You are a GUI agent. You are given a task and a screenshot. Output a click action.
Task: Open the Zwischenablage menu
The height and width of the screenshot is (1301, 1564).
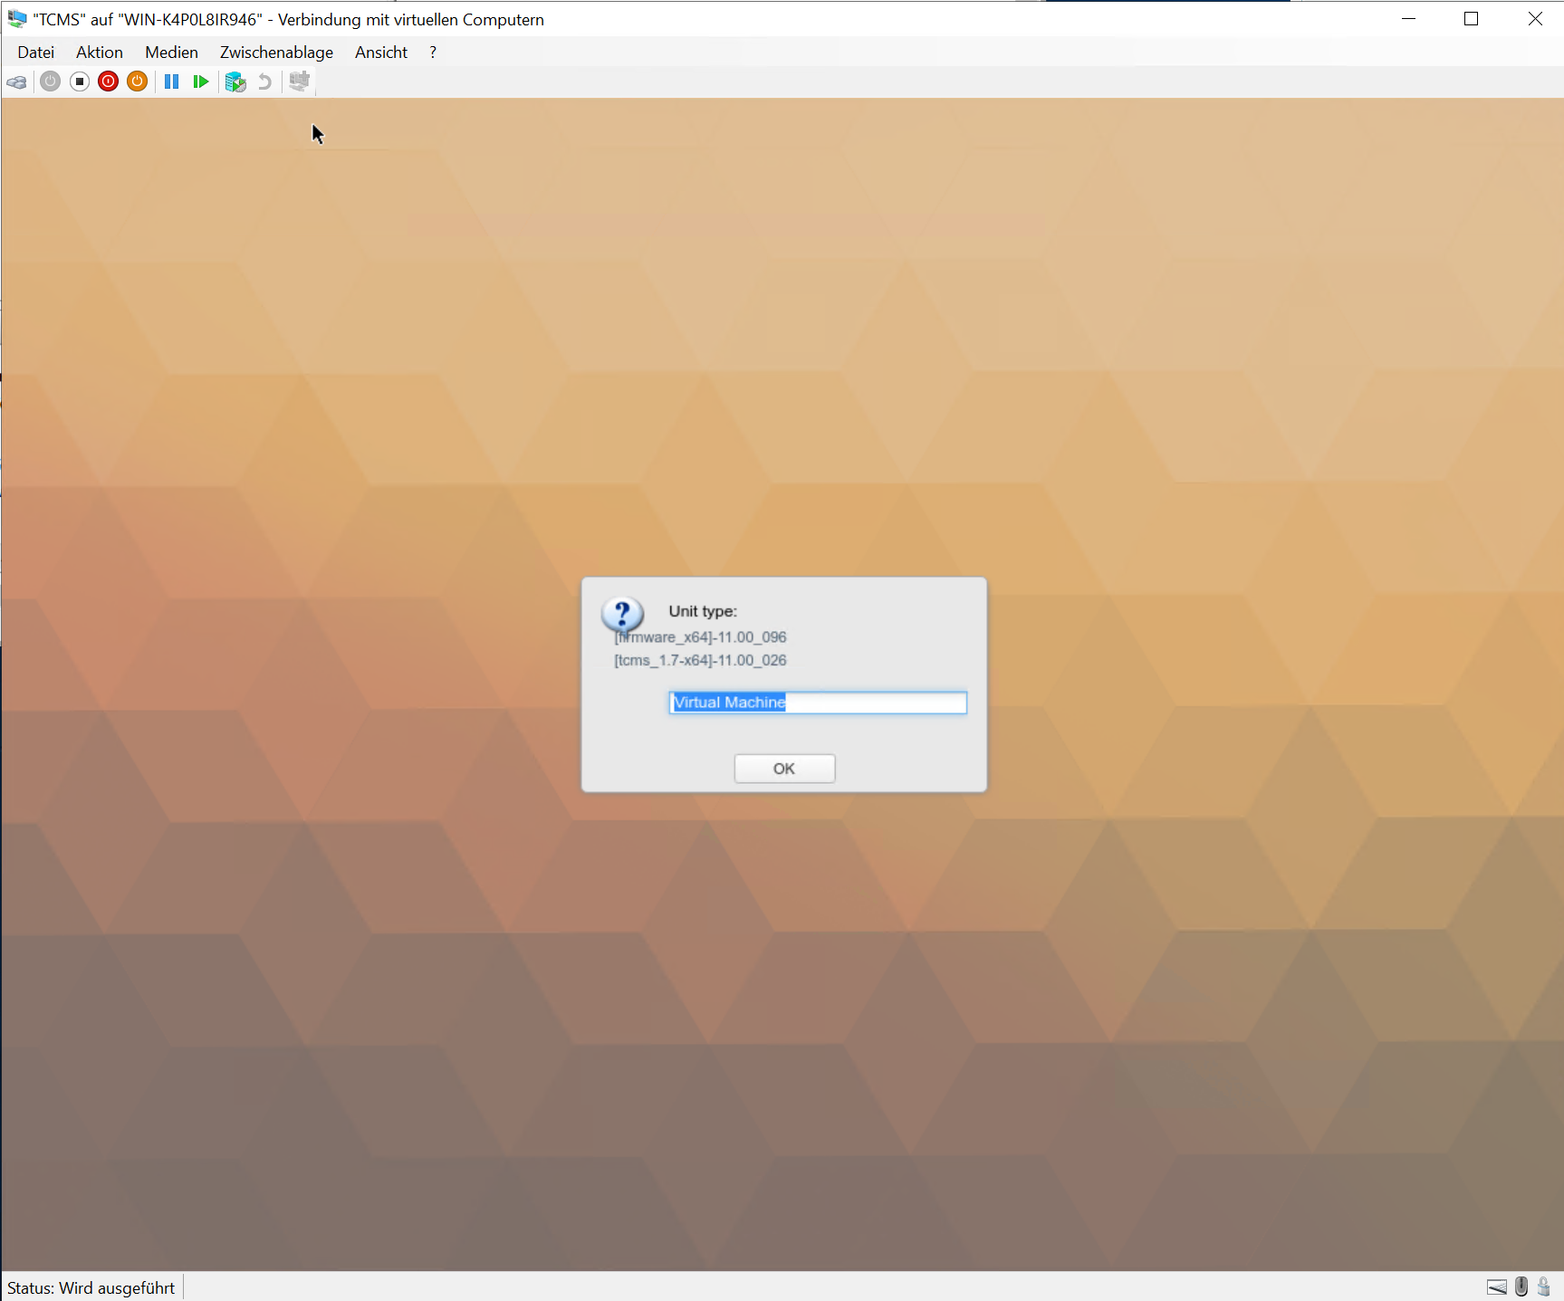(x=276, y=53)
